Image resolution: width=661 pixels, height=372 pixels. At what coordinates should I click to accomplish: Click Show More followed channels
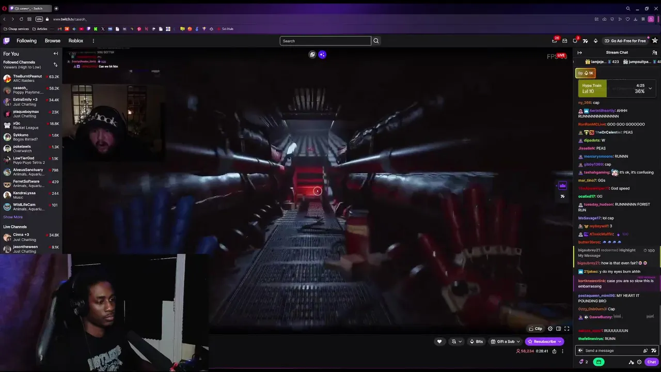tap(13, 217)
